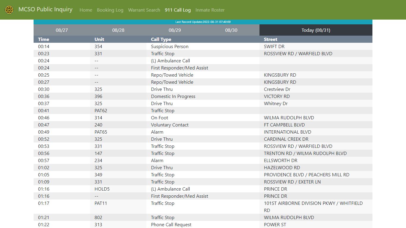Click unit 396 cell
The width and height of the screenshot is (406, 228).
[118, 96]
